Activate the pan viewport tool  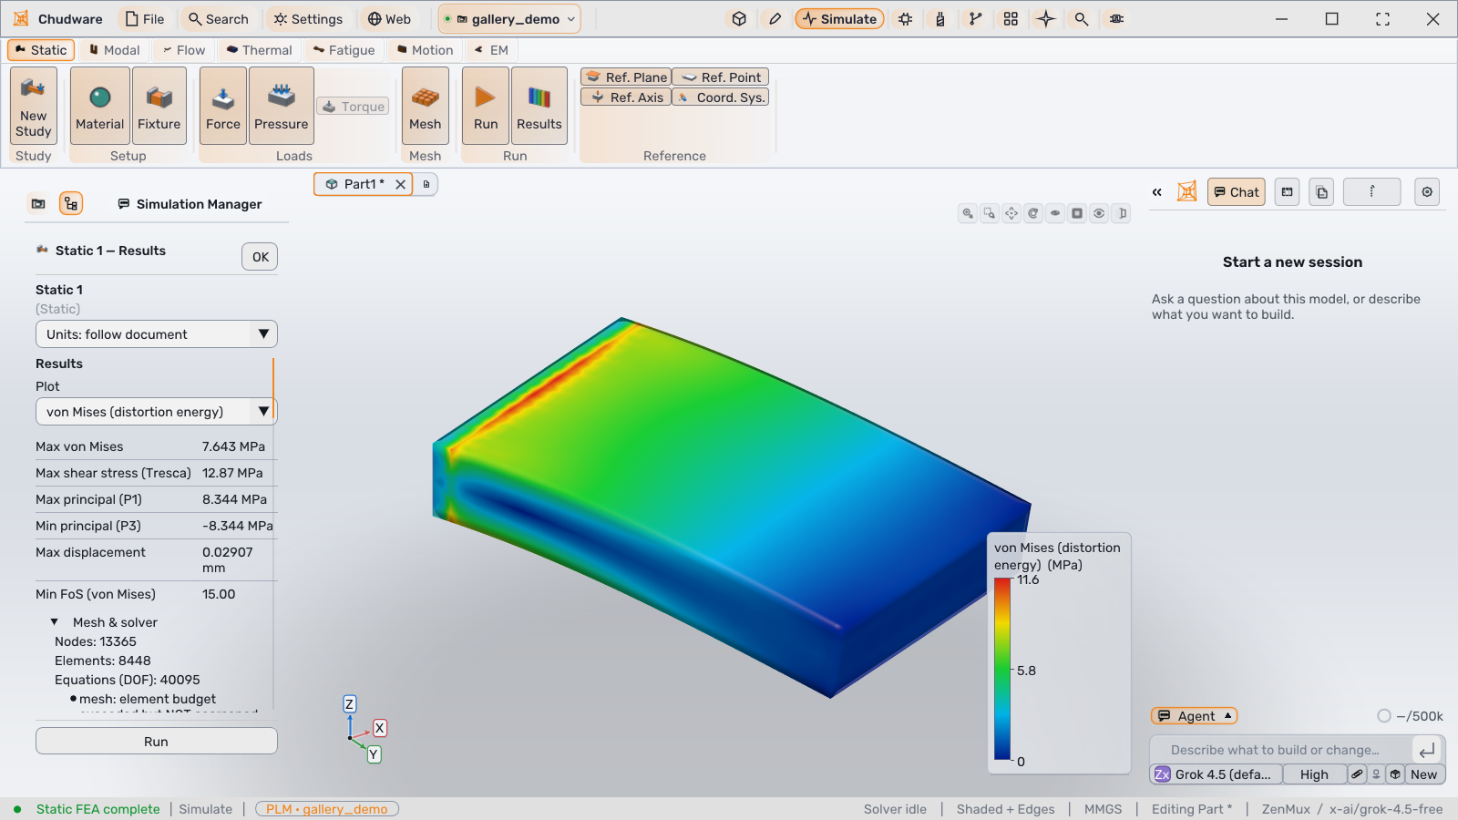click(x=1011, y=213)
